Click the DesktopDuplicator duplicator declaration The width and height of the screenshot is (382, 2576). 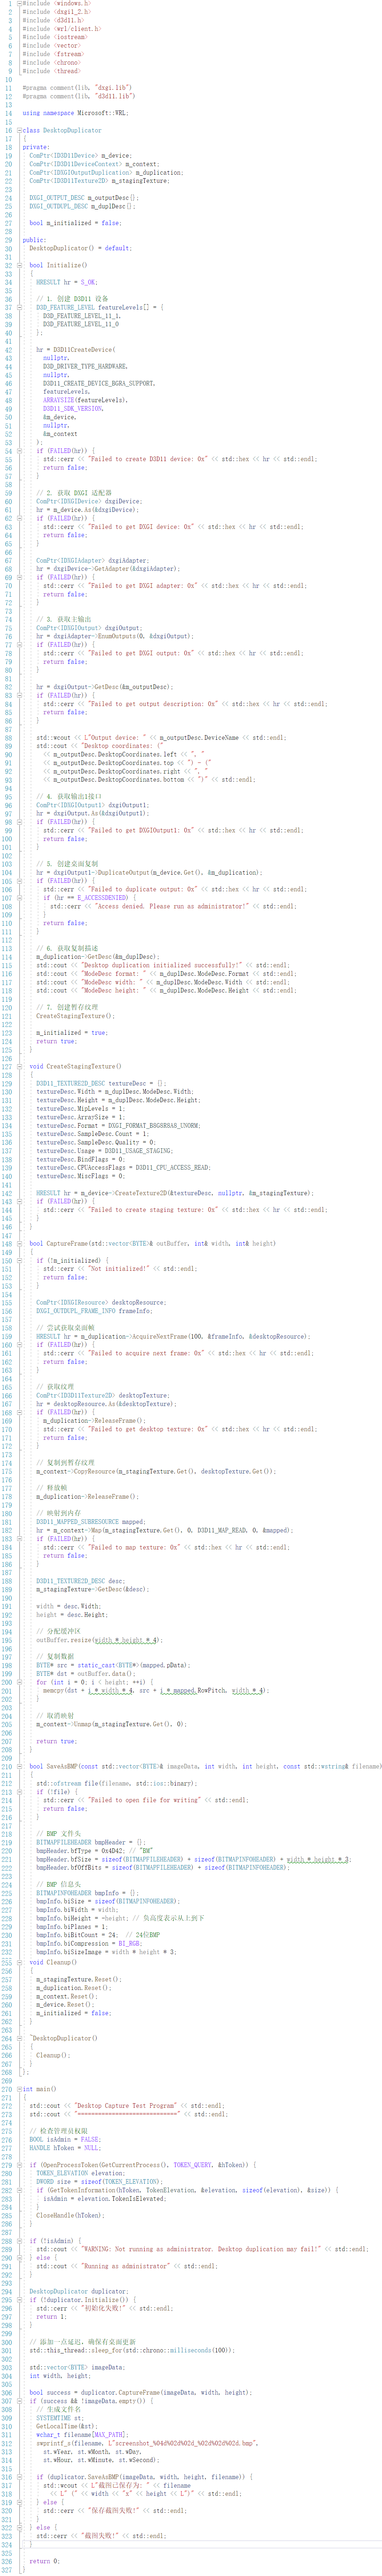79,2291
